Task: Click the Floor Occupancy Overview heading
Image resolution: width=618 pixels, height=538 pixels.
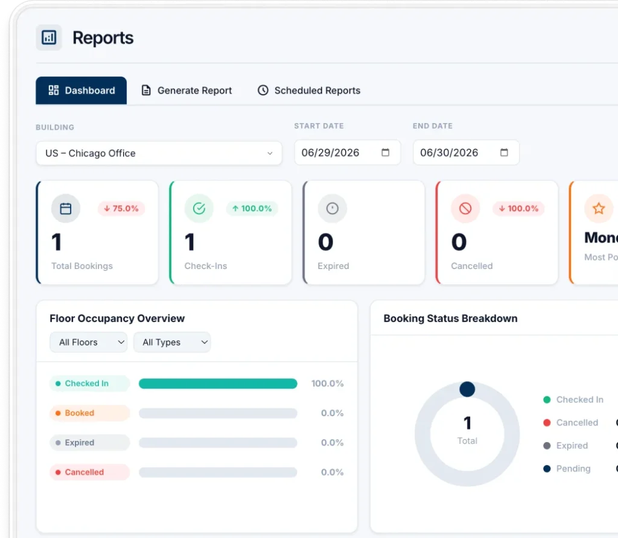Action: (117, 318)
